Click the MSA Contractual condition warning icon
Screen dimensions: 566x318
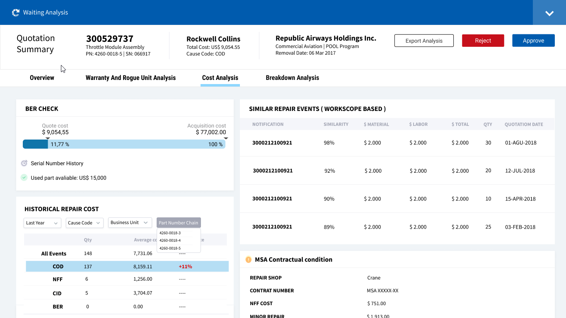(249, 260)
